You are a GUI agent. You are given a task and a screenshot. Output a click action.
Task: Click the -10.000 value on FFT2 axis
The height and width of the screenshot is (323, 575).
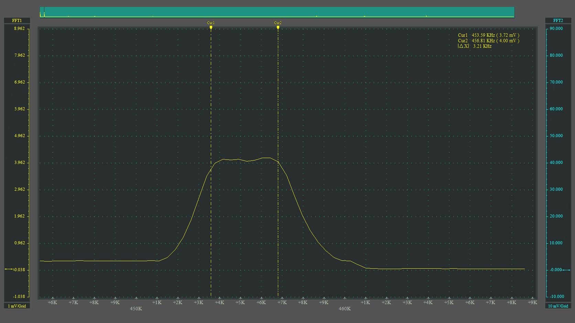pos(556,297)
